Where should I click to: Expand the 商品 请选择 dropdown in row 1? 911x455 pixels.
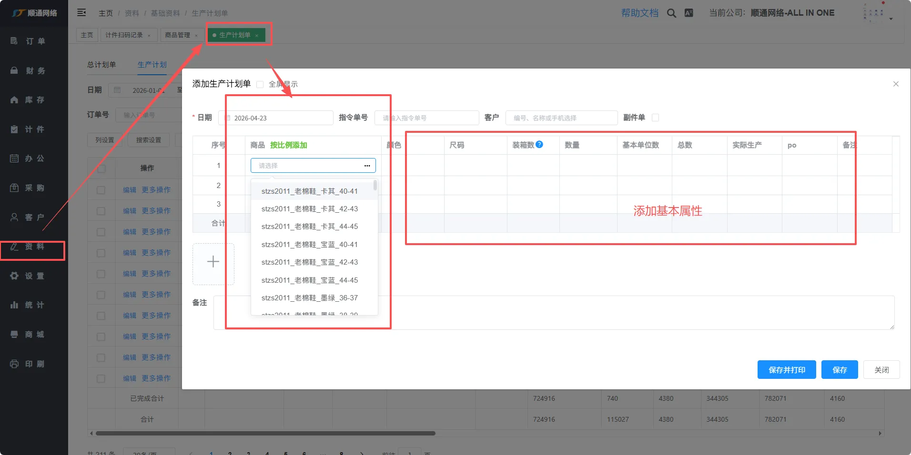pos(313,166)
